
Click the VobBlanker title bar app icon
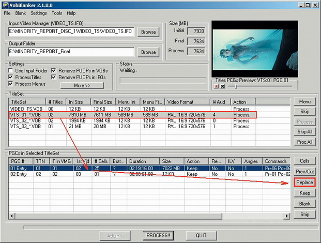[x=5, y=5]
